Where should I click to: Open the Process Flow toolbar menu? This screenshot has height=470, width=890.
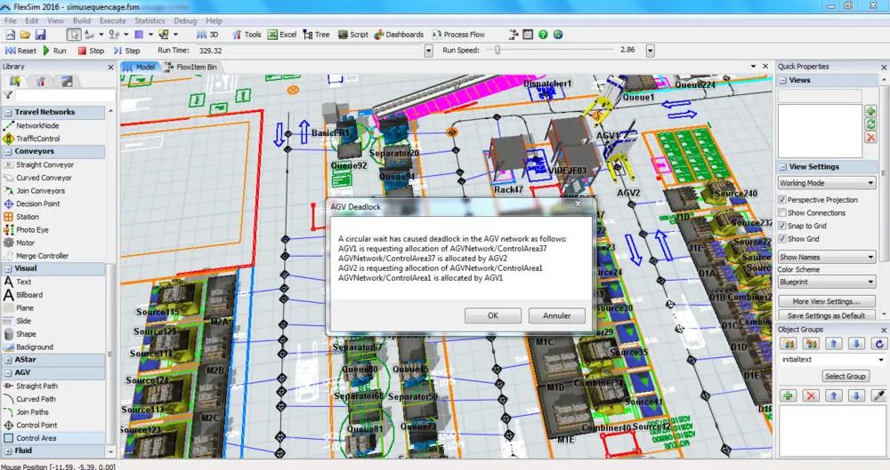(x=458, y=35)
